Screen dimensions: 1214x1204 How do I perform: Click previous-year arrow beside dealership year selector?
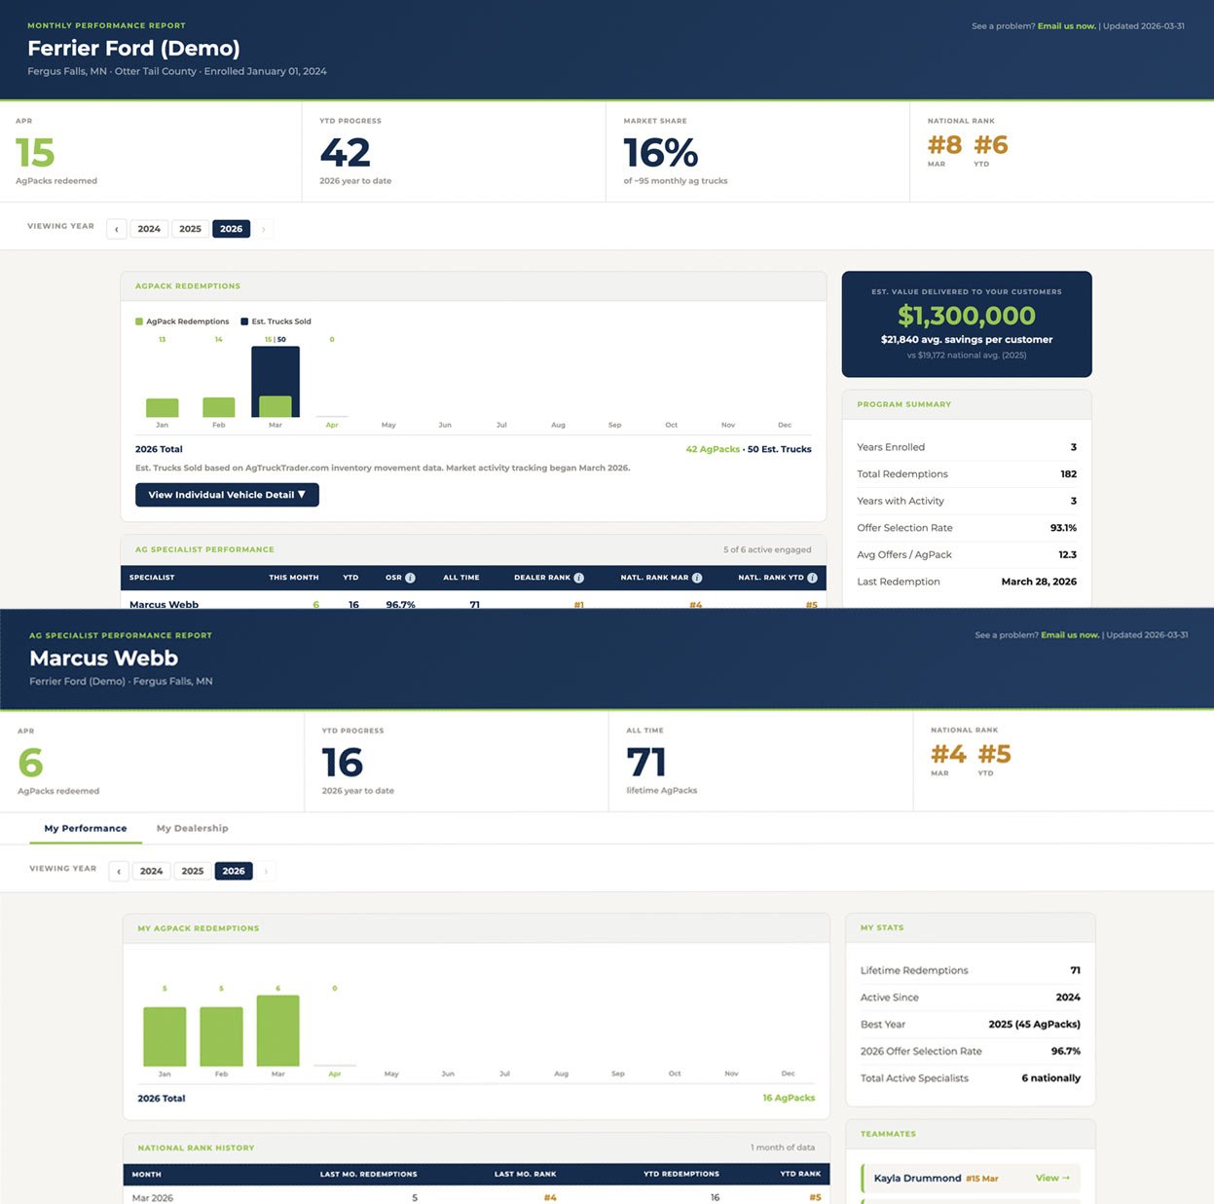[x=117, y=229]
